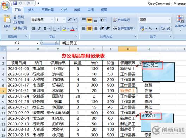Image resolution: width=186 pixels, height=138 pixels.
Task: Click 合并后居中 merge and center
Action: pyautogui.click(x=123, y=28)
